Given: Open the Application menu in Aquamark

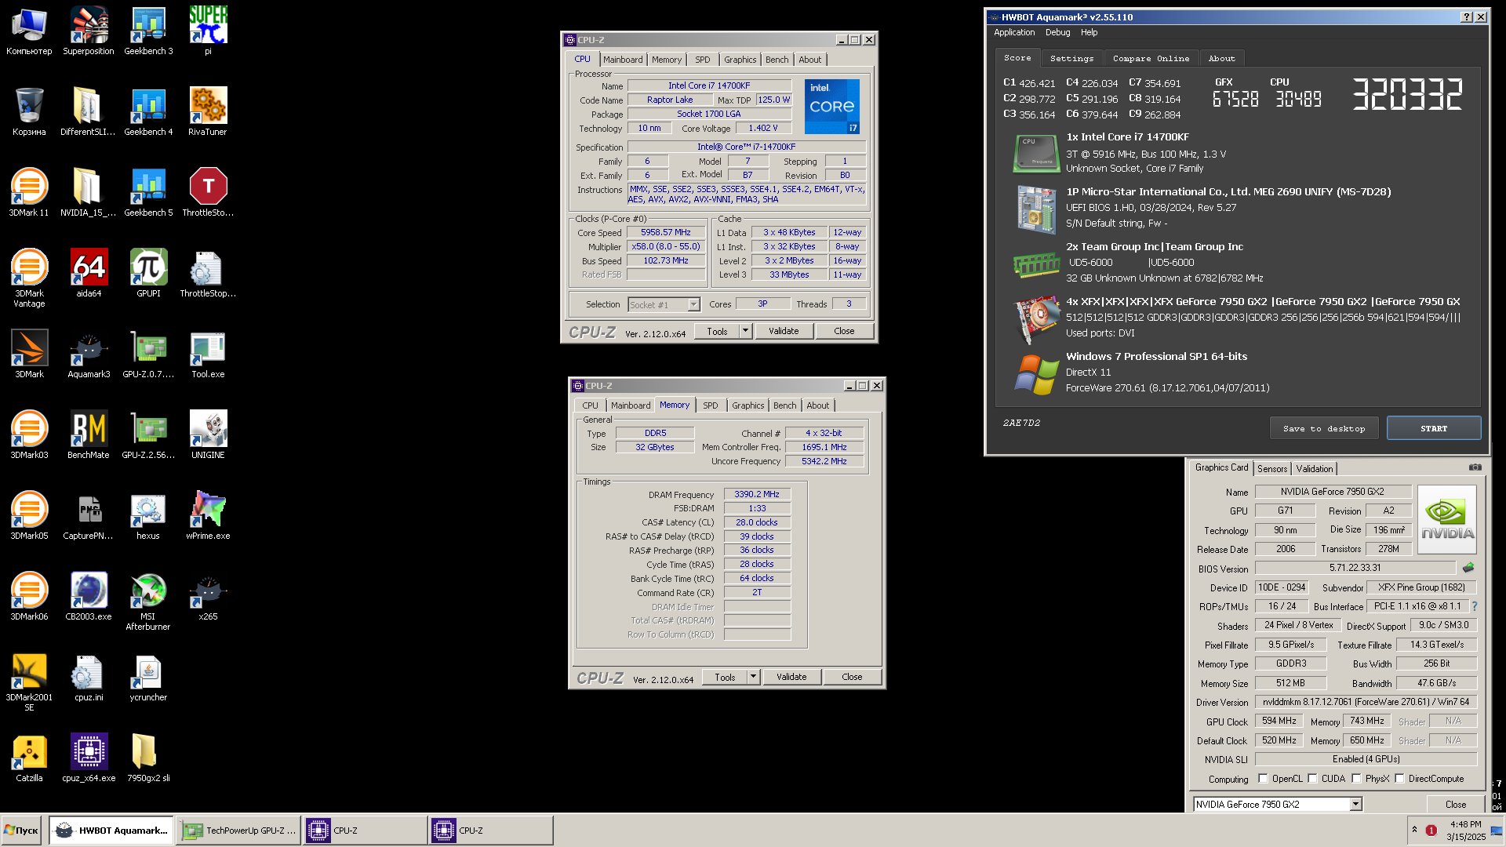Looking at the screenshot, I should (x=1014, y=32).
